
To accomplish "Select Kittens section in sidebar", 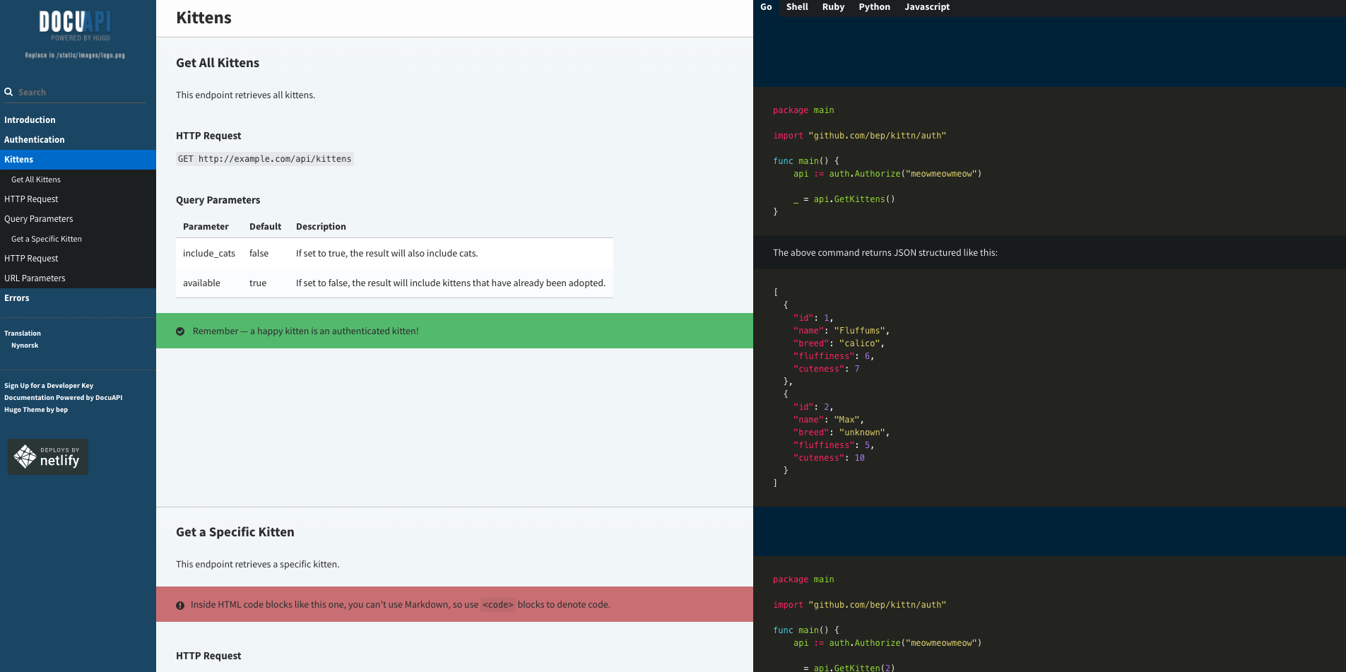I will [x=78, y=160].
